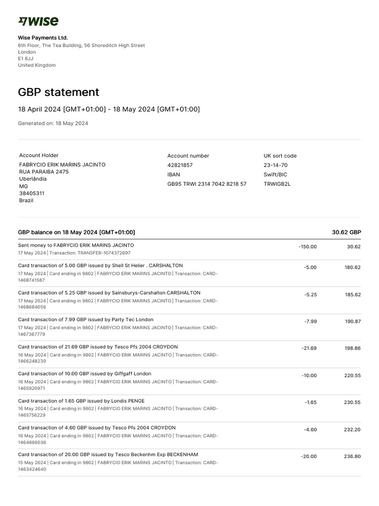Select the account number 42821857

pos(180,165)
